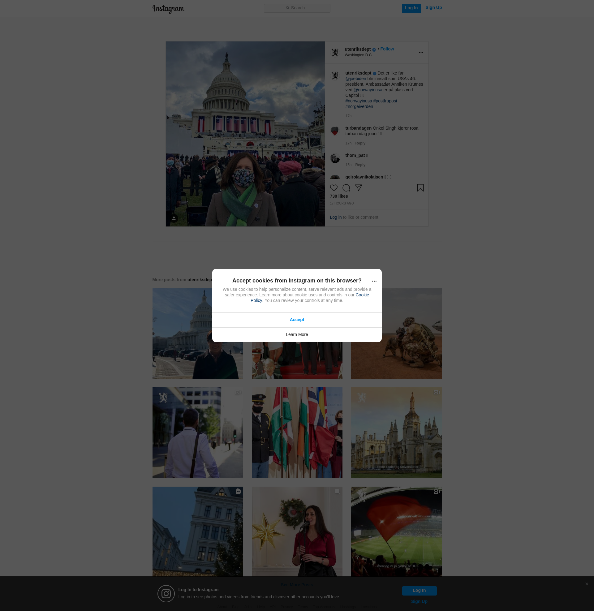Viewport: 594px width, 611px height.
Task: Reply to thom_pat comment
Action: [x=360, y=165]
